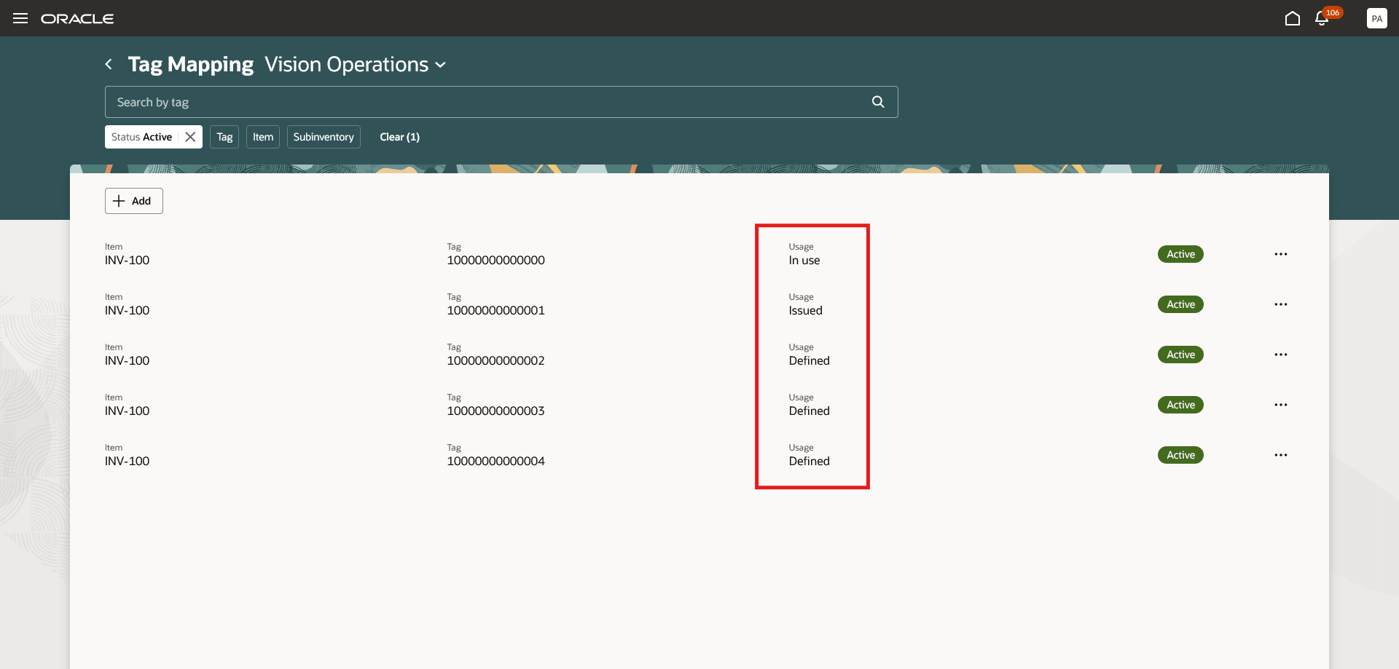Click the Add button to create a mapping

click(133, 201)
